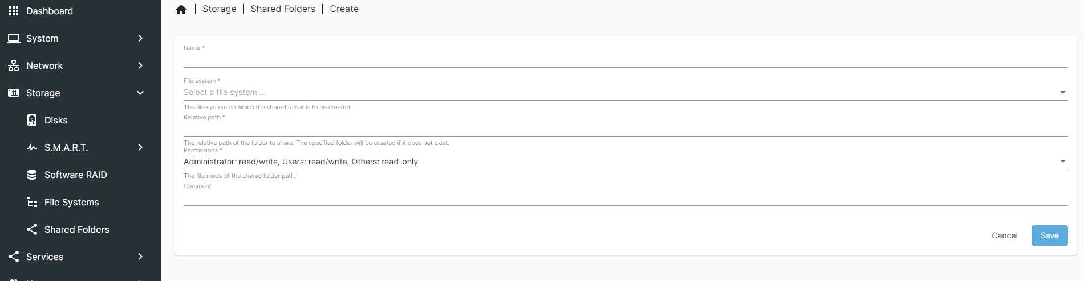Expand the Services submenu chevron

(x=140, y=257)
